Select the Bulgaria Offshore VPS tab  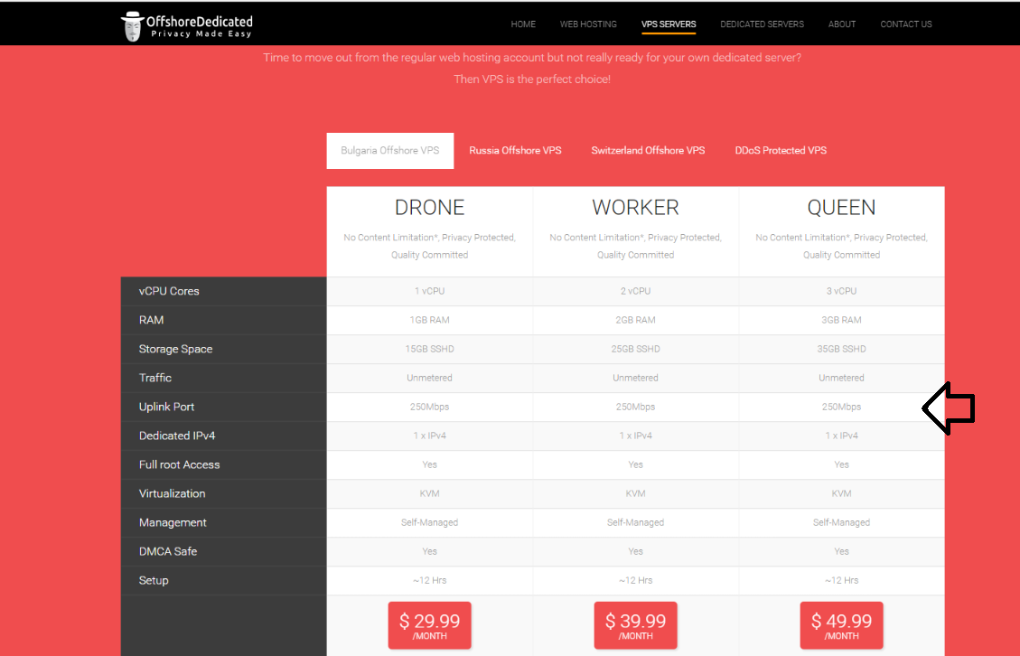[x=390, y=151]
